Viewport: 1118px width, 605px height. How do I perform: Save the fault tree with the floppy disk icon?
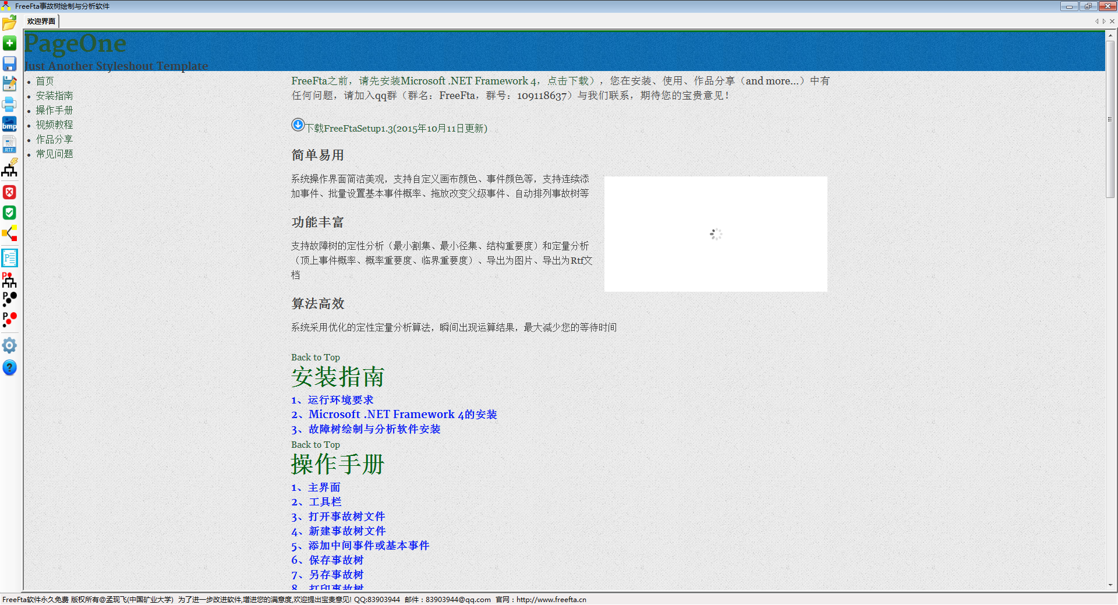click(x=9, y=63)
